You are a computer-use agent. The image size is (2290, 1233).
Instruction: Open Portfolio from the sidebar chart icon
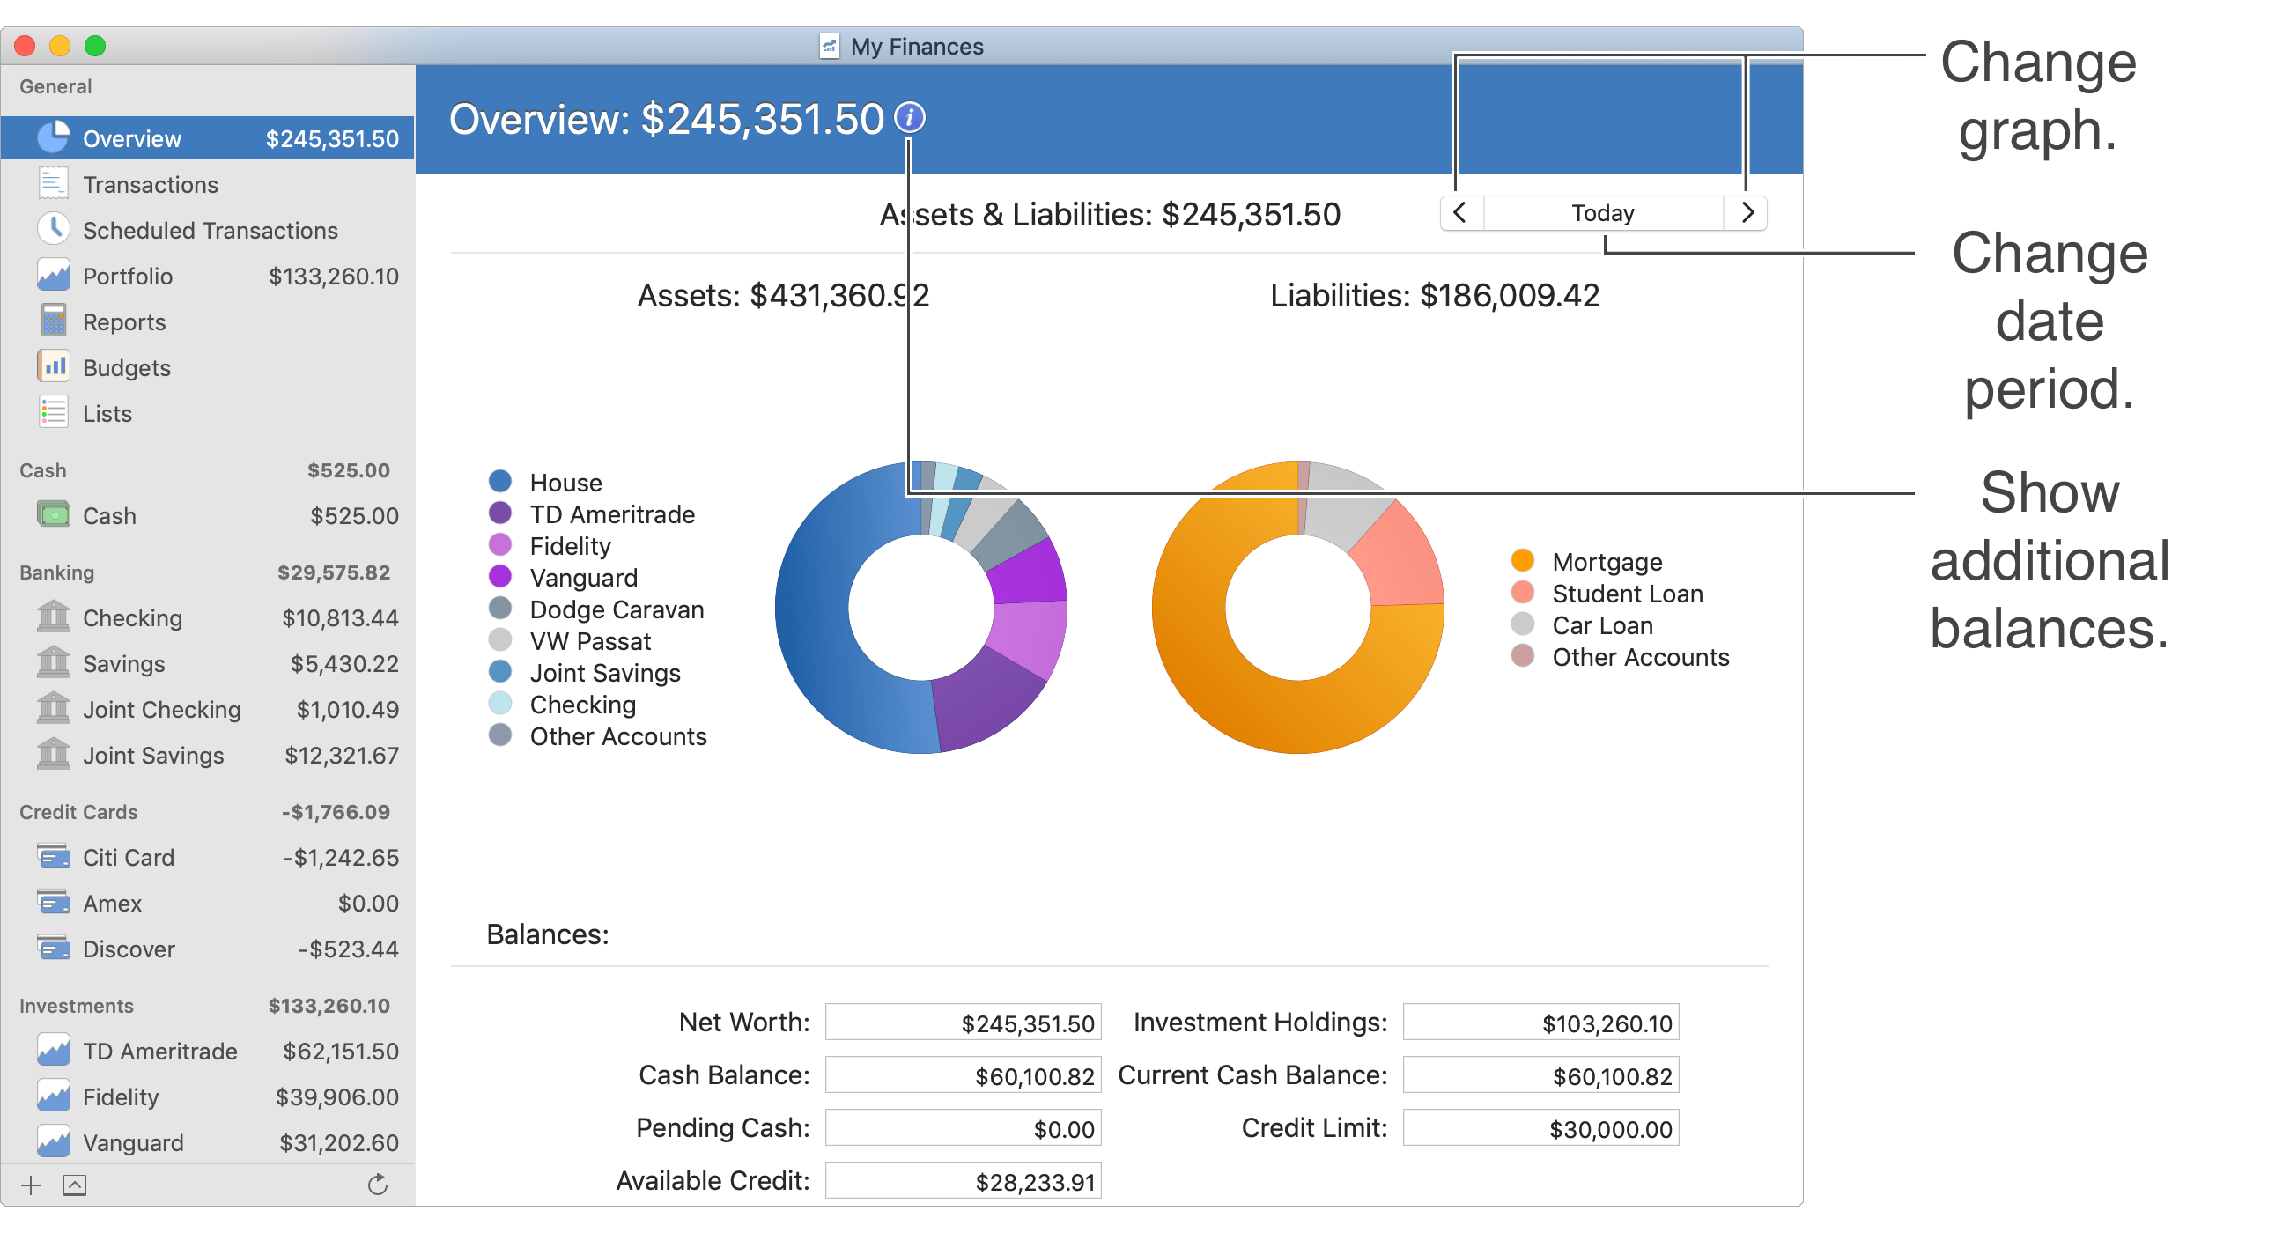(x=54, y=276)
